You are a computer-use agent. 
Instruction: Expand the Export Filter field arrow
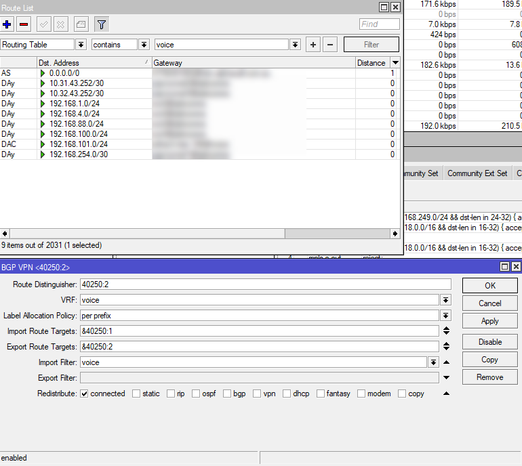(x=447, y=378)
